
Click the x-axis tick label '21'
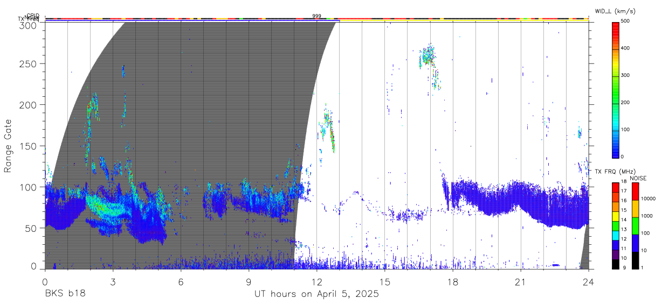click(520, 282)
